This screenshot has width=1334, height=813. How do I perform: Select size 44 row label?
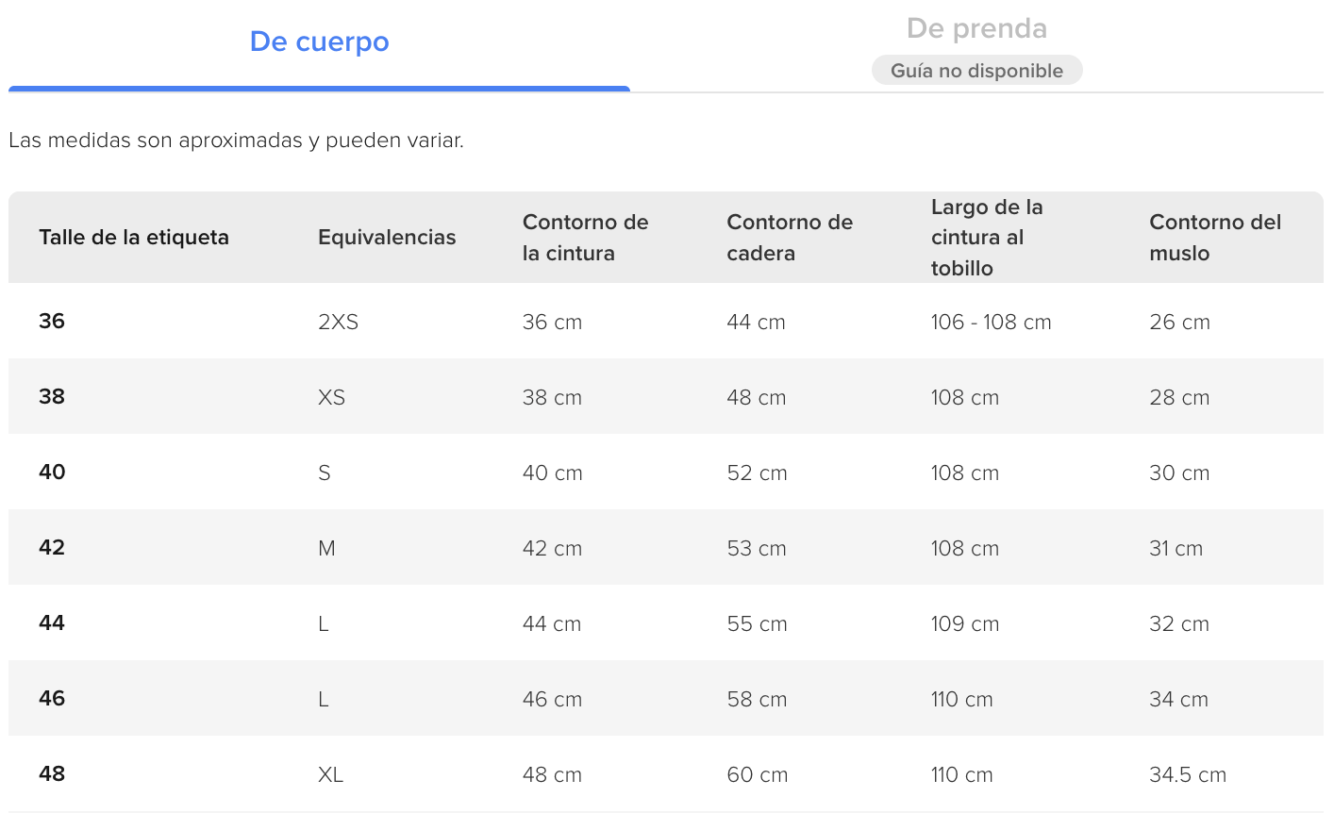(52, 623)
